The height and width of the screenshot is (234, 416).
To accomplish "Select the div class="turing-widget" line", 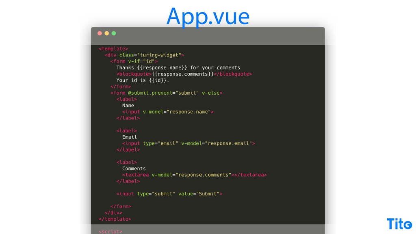I will point(144,55).
